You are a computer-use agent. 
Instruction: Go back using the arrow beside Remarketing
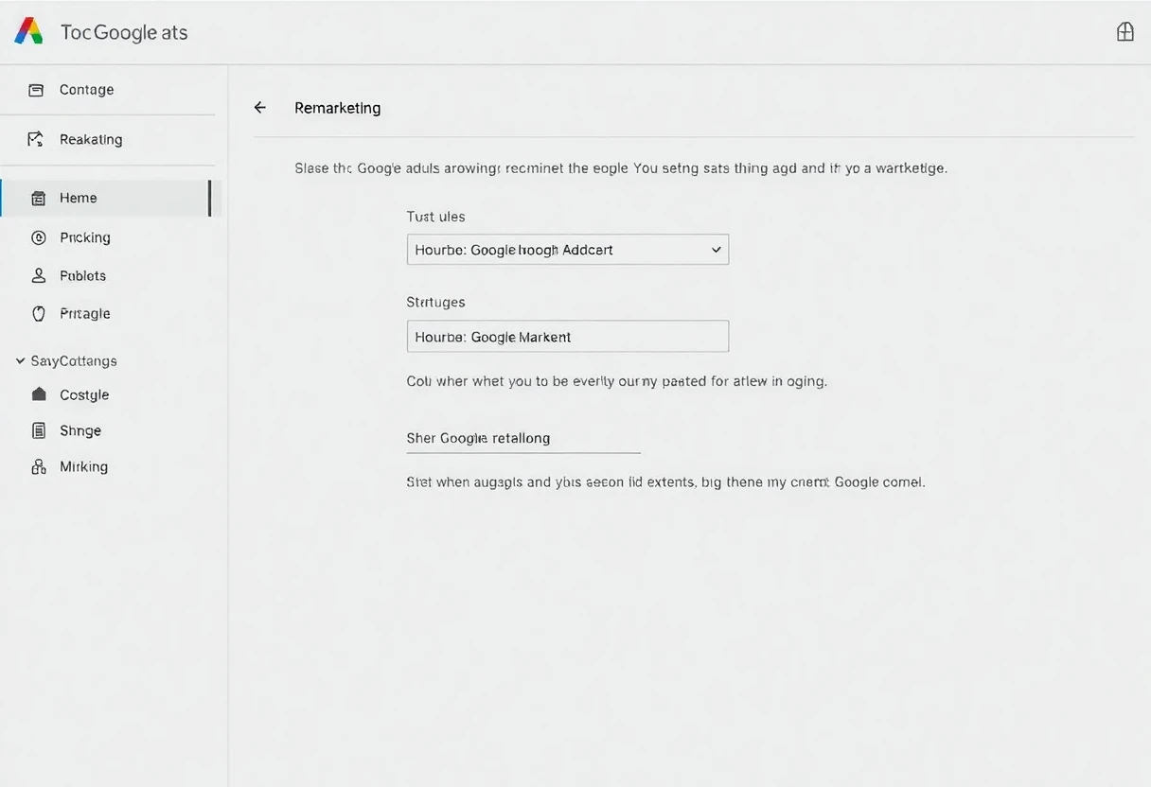[x=260, y=108]
